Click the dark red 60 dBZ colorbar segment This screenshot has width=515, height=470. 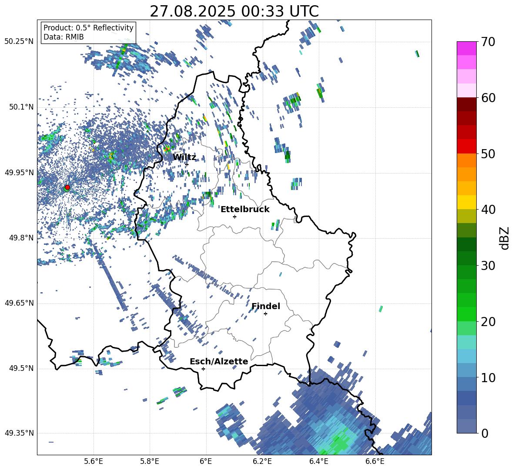click(466, 104)
